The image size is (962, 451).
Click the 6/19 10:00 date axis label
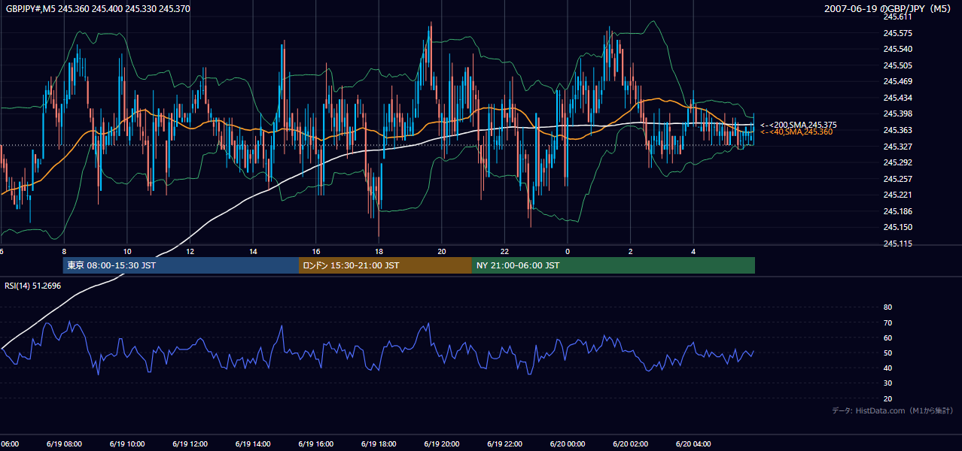pyautogui.click(x=127, y=444)
